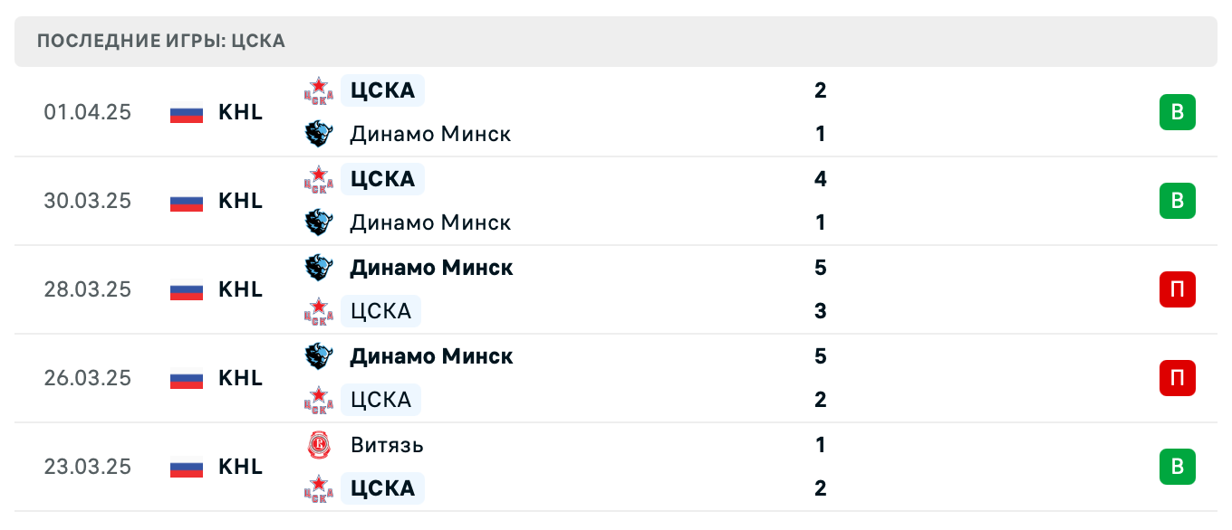Viewport: 1232px width, 530px height.
Task: Click KHL league label for 28.03.25 game
Action: [240, 289]
